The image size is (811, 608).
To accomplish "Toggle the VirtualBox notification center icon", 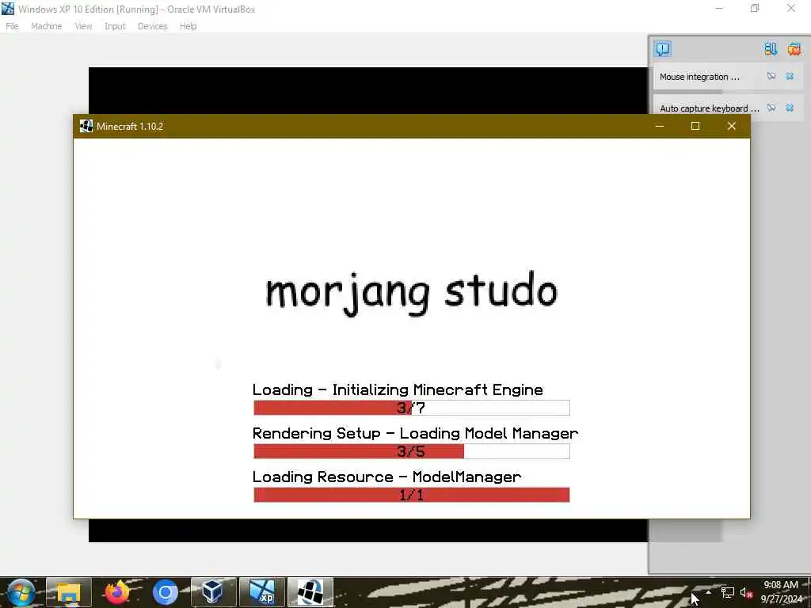I will click(663, 49).
